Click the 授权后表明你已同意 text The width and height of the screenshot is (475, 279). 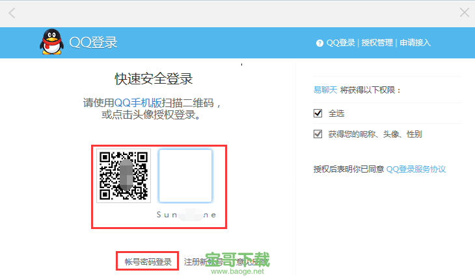[x=349, y=169]
